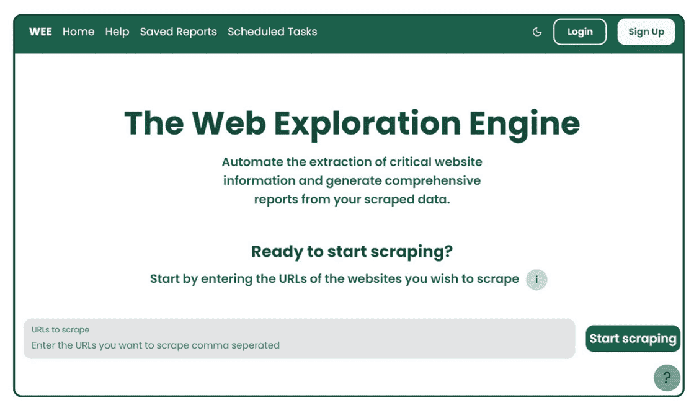
Task: Click Login to access your account
Action: point(579,32)
